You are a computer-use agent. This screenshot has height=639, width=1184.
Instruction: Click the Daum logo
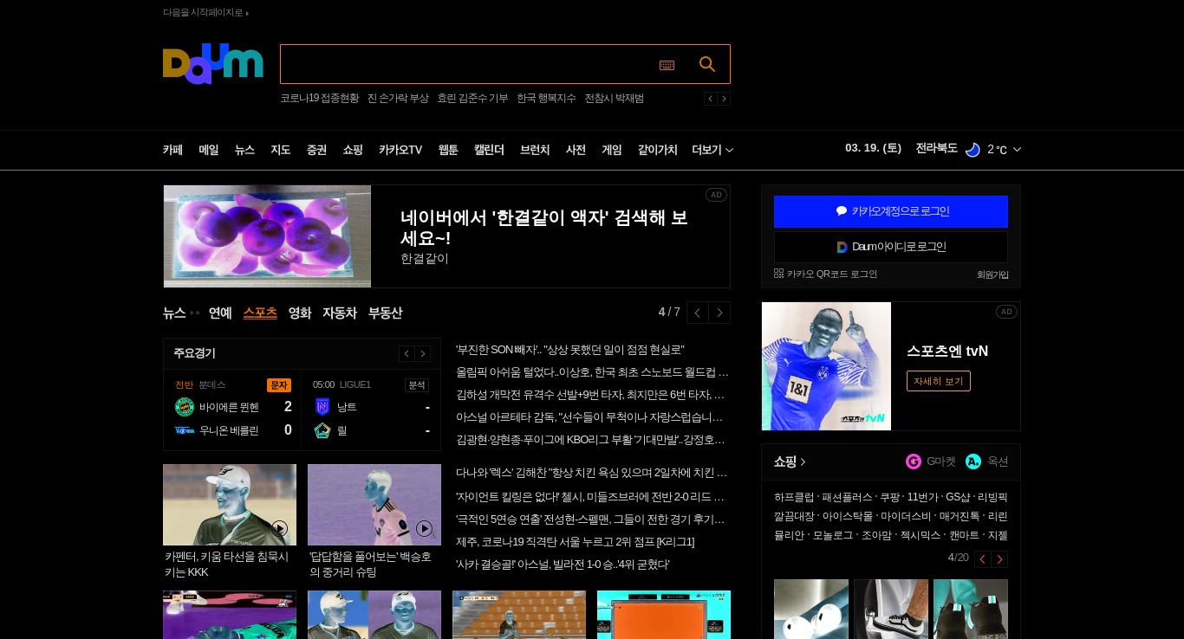tap(212, 64)
